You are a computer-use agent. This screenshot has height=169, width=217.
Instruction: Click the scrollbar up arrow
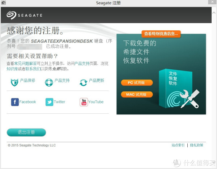pyautogui.click(x=214, y=13)
